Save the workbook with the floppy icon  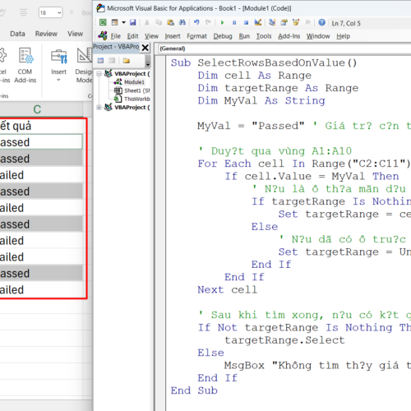click(x=133, y=22)
